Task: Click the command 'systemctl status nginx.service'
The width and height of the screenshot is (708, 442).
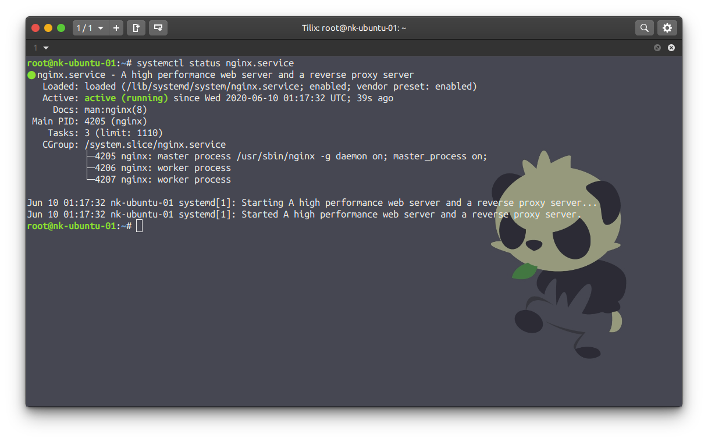Action: click(215, 63)
